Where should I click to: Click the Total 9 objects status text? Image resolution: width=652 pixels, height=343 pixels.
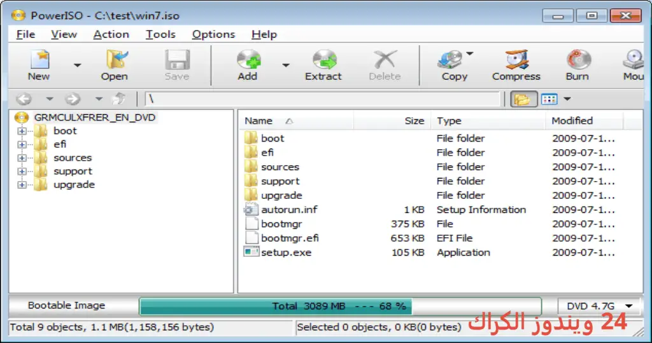(x=111, y=327)
